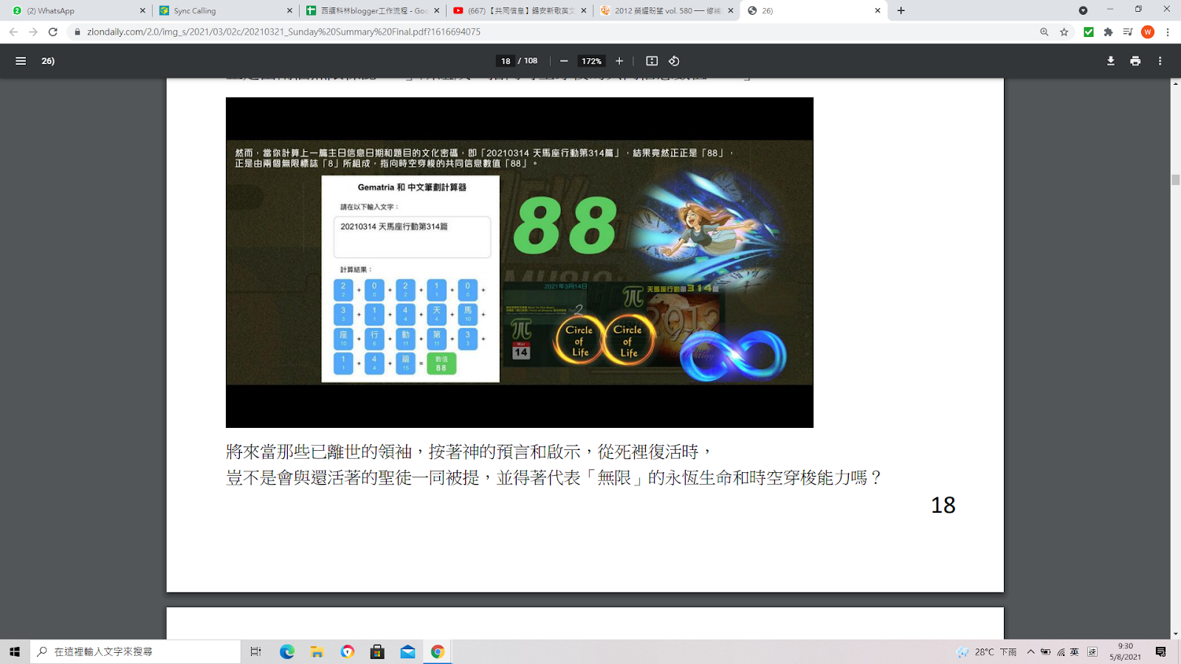1181x664 pixels.
Task: Close the current 26) tab
Action: [878, 10]
